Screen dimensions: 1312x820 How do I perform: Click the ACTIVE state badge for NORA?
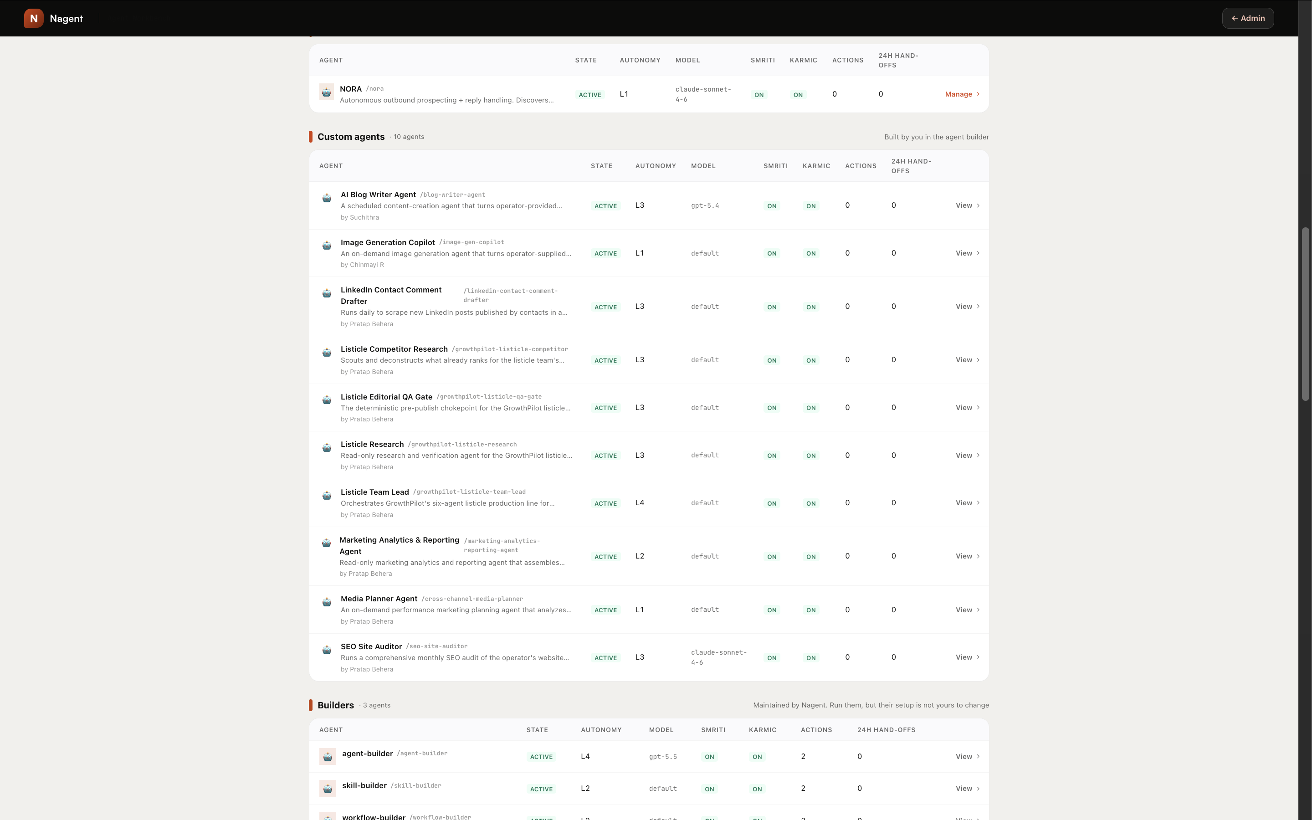pyautogui.click(x=590, y=95)
